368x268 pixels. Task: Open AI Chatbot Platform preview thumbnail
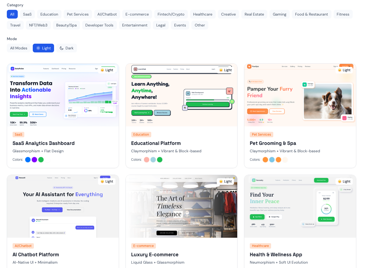[63, 206]
